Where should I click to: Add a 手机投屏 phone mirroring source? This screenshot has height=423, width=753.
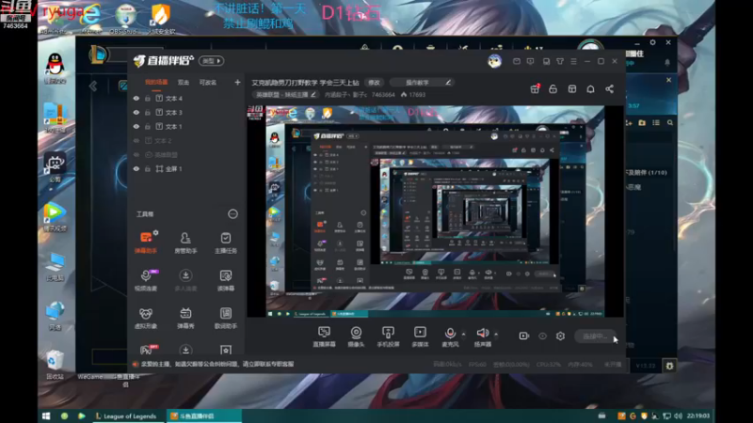[x=388, y=337]
